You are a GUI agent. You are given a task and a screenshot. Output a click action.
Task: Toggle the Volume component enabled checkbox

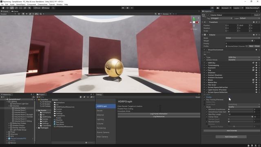click(x=208, y=35)
